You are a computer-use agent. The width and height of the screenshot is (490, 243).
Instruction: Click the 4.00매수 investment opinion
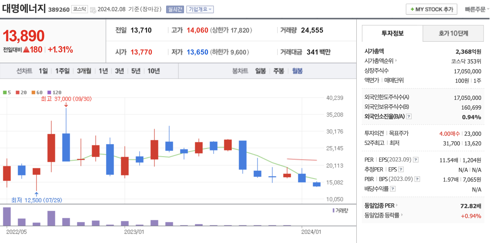coord(450,134)
